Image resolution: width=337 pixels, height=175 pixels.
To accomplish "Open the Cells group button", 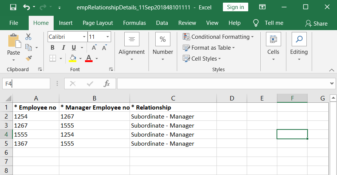I will click(x=273, y=47).
